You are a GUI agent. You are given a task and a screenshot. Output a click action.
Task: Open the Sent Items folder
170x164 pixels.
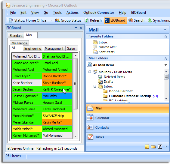[104, 52]
